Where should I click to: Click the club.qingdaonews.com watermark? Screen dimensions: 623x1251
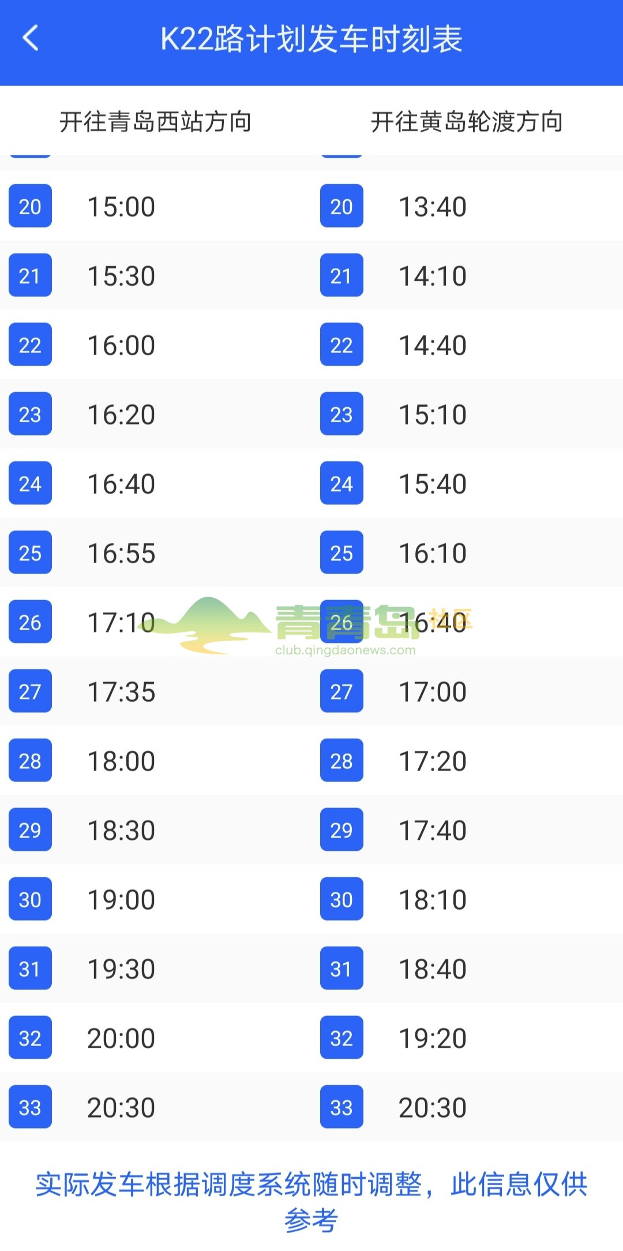pyautogui.click(x=345, y=650)
